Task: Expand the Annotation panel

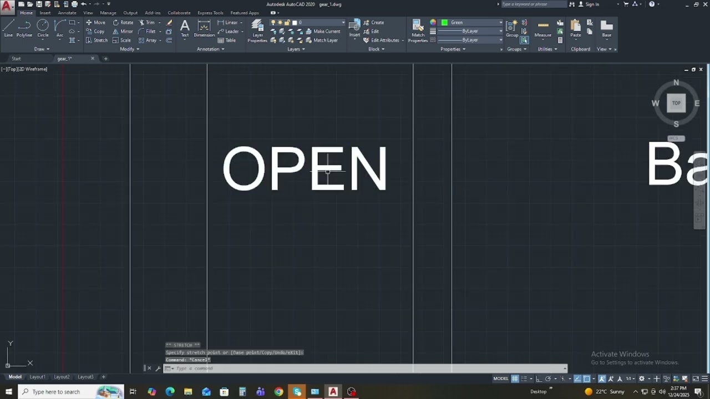Action: pos(211,49)
